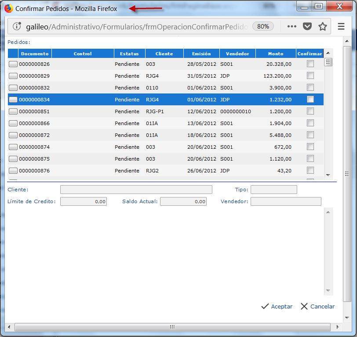Open the page actions three-dots menu
The height and width of the screenshot is (337, 357).
(291, 26)
